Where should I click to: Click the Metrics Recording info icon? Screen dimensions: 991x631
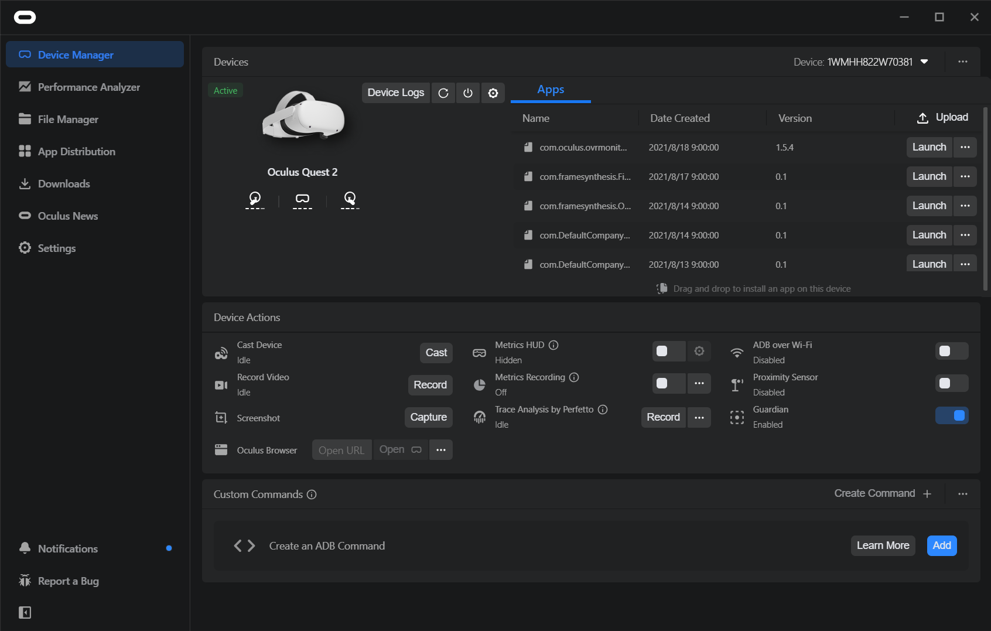[574, 377]
